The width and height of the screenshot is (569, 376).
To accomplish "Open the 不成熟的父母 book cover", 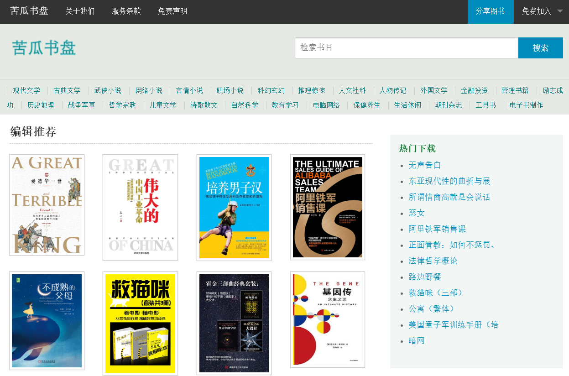I will coord(47,321).
